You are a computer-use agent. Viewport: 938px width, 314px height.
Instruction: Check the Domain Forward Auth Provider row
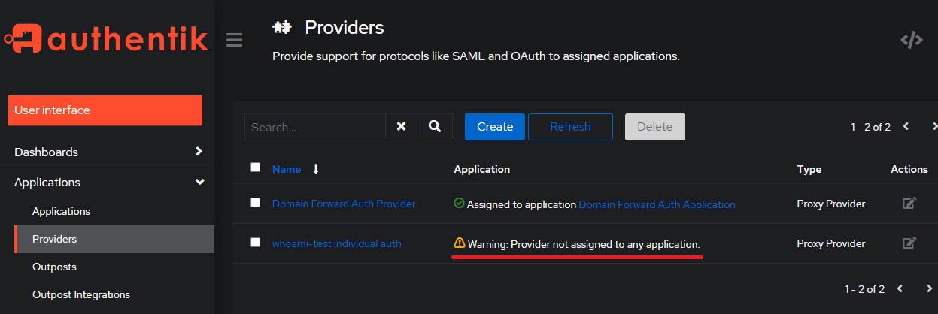pos(256,203)
